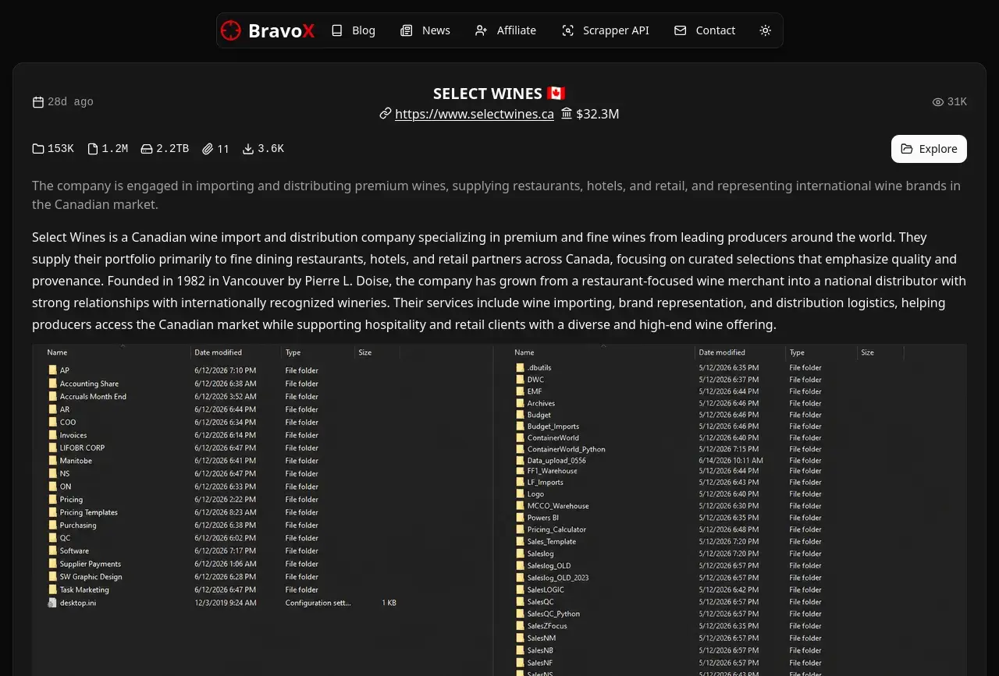Click the eye views icon beside 31K
Viewport: 999px width, 676px height.
pos(938,102)
